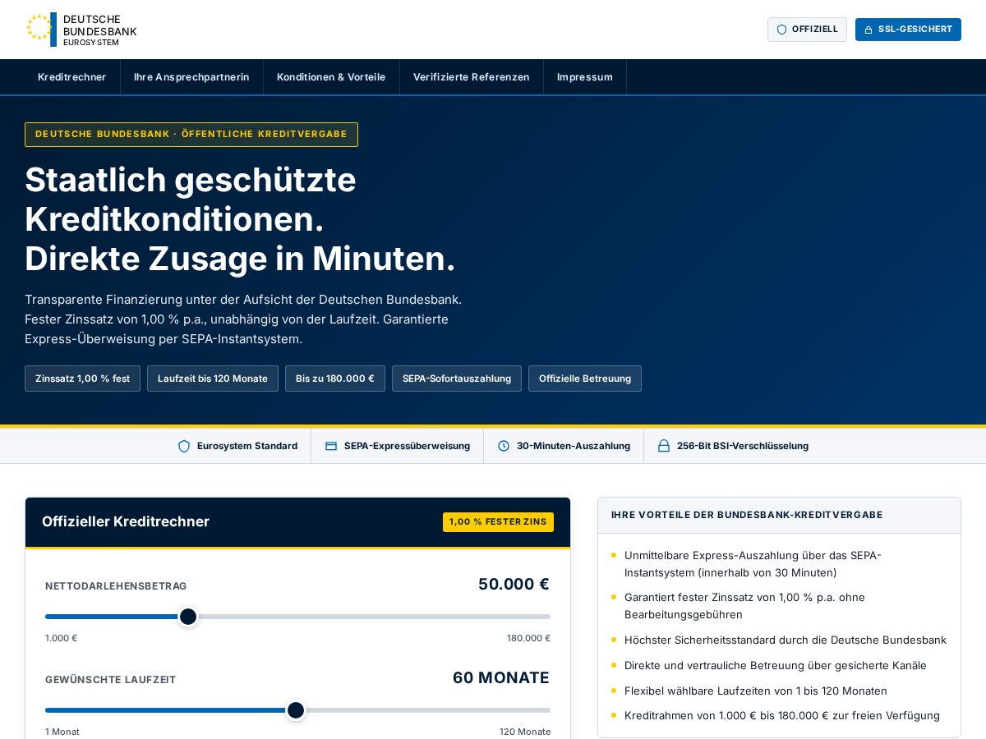
Task: Click the yellow Deutsche Bundesbank · Öffentliche Kreditvergabe label
Action: pos(191,135)
